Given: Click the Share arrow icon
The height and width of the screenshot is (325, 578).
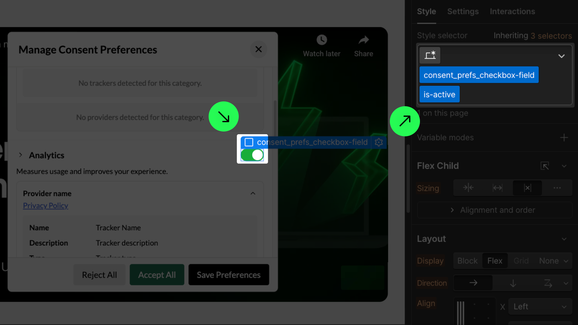Looking at the screenshot, I should (x=363, y=40).
